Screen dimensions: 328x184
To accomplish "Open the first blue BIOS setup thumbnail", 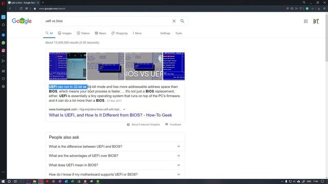I will (x=68, y=66).
